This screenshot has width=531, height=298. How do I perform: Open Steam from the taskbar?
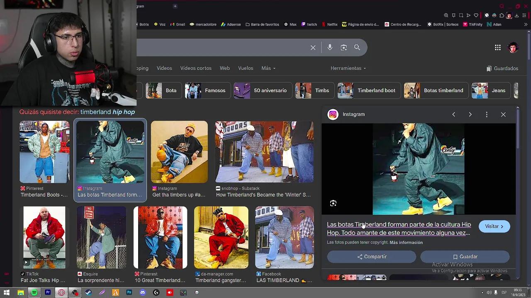point(88,293)
